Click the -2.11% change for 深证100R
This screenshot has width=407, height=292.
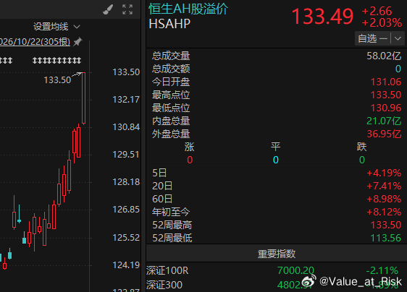382,270
